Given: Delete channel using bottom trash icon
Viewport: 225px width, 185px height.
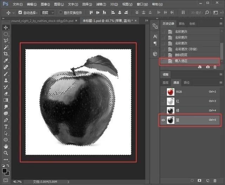Looking at the screenshot, I should coord(216,180).
